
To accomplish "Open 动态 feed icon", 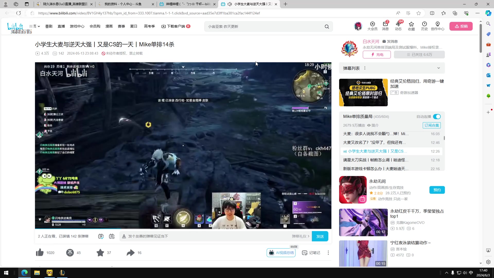I will click(398, 26).
